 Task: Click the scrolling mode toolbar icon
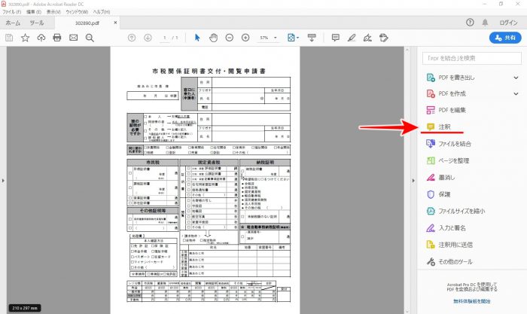click(312, 38)
